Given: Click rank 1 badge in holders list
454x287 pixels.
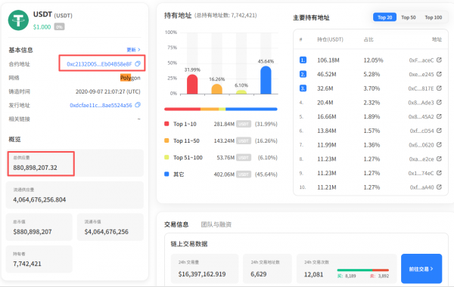Looking at the screenshot, I should 303,60.
